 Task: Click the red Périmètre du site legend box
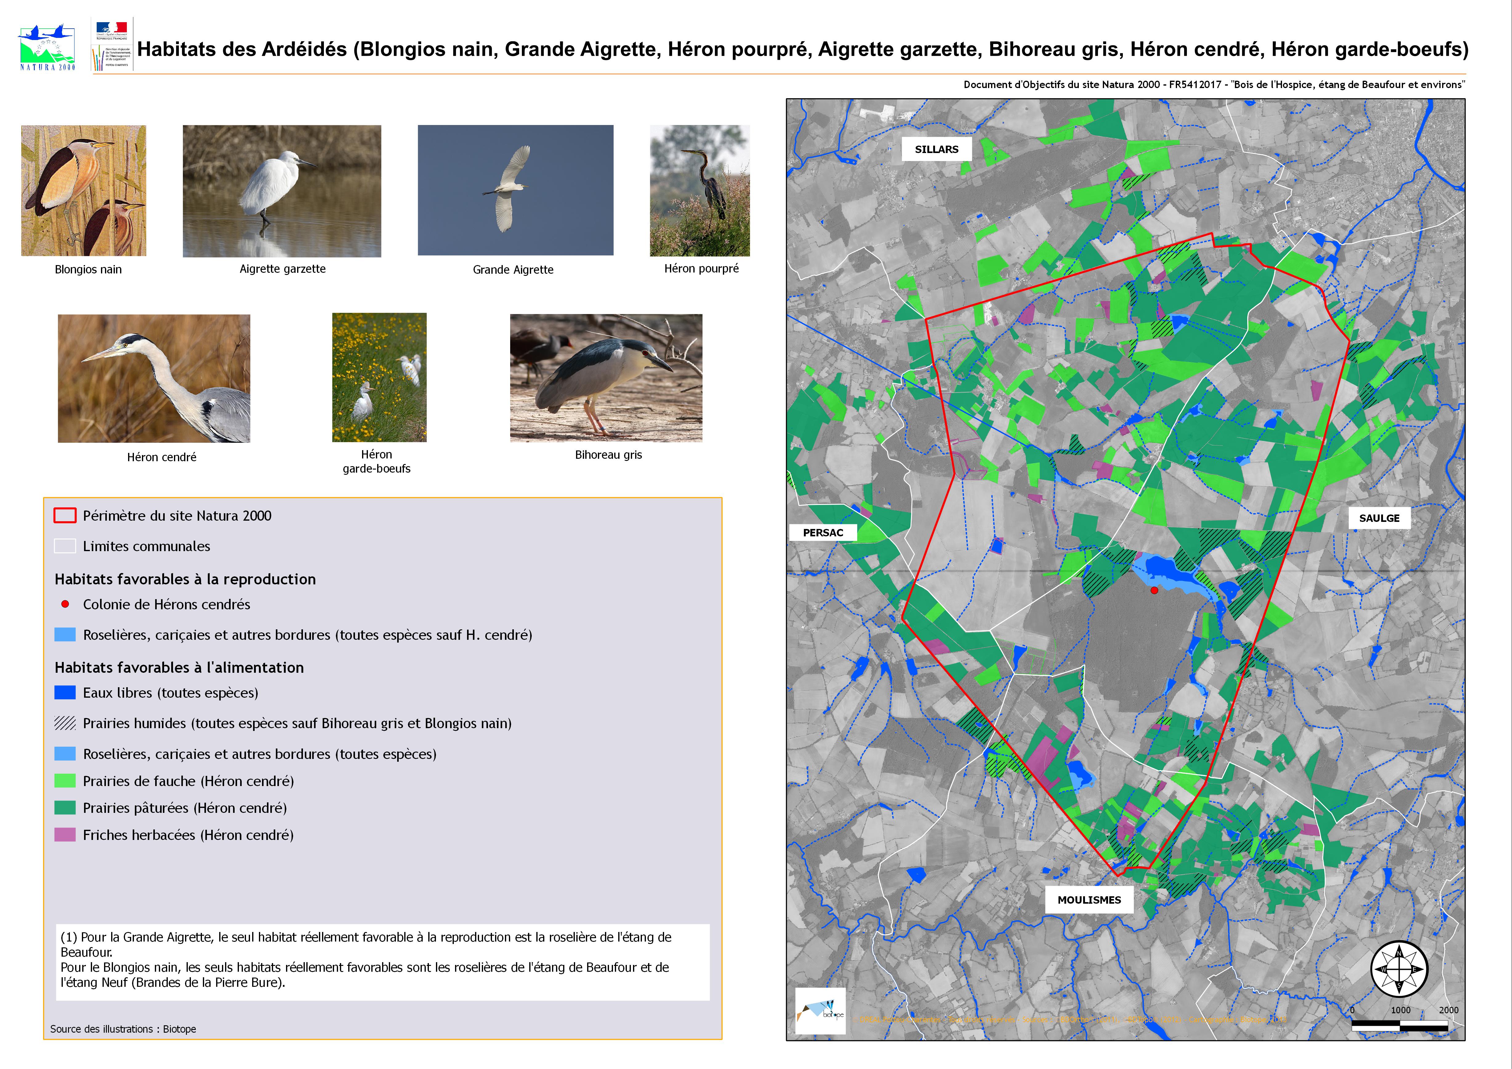pos(65,516)
